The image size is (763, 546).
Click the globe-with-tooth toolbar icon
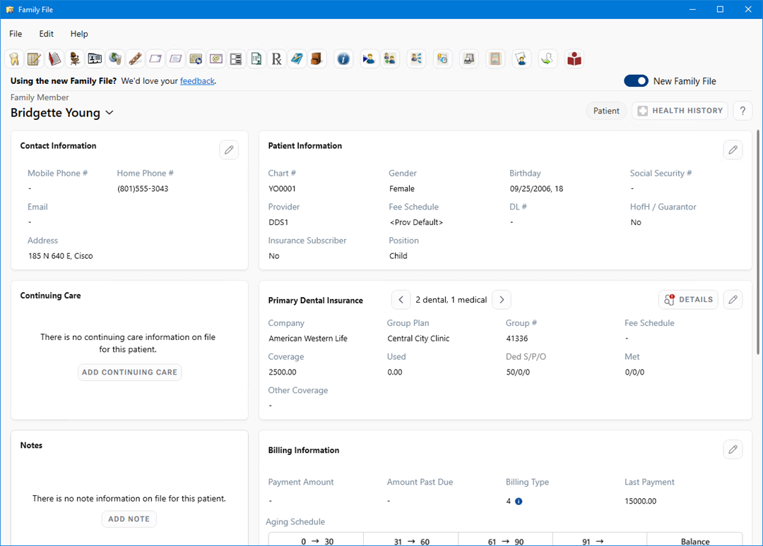click(x=115, y=59)
